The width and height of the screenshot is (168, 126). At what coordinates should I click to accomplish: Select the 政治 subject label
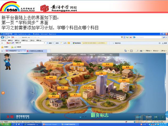point(78,64)
